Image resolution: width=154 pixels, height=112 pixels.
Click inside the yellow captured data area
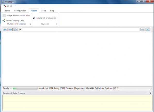click(x=77, y=103)
